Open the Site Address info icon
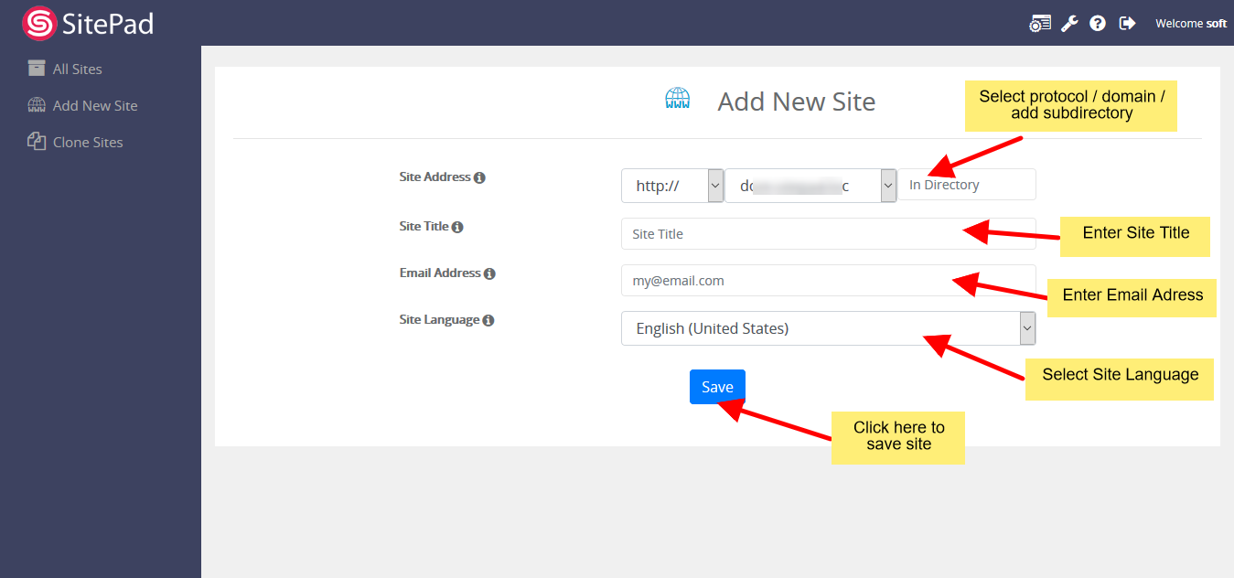1234x578 pixels. pyautogui.click(x=482, y=177)
